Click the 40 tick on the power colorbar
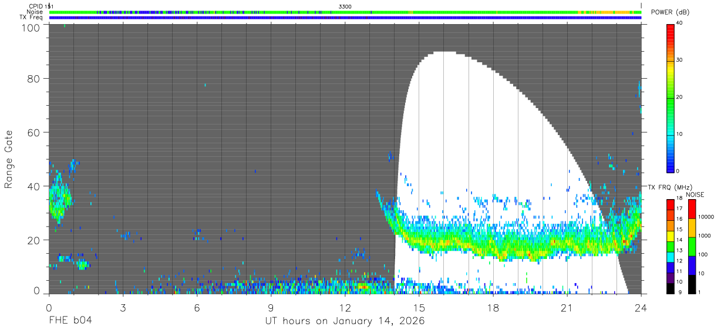This screenshot has height=333, width=721. 680,23
